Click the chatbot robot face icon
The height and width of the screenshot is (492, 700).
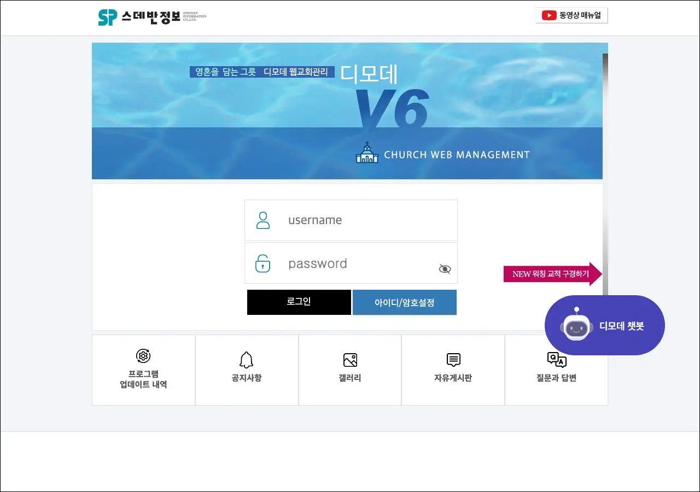576,326
